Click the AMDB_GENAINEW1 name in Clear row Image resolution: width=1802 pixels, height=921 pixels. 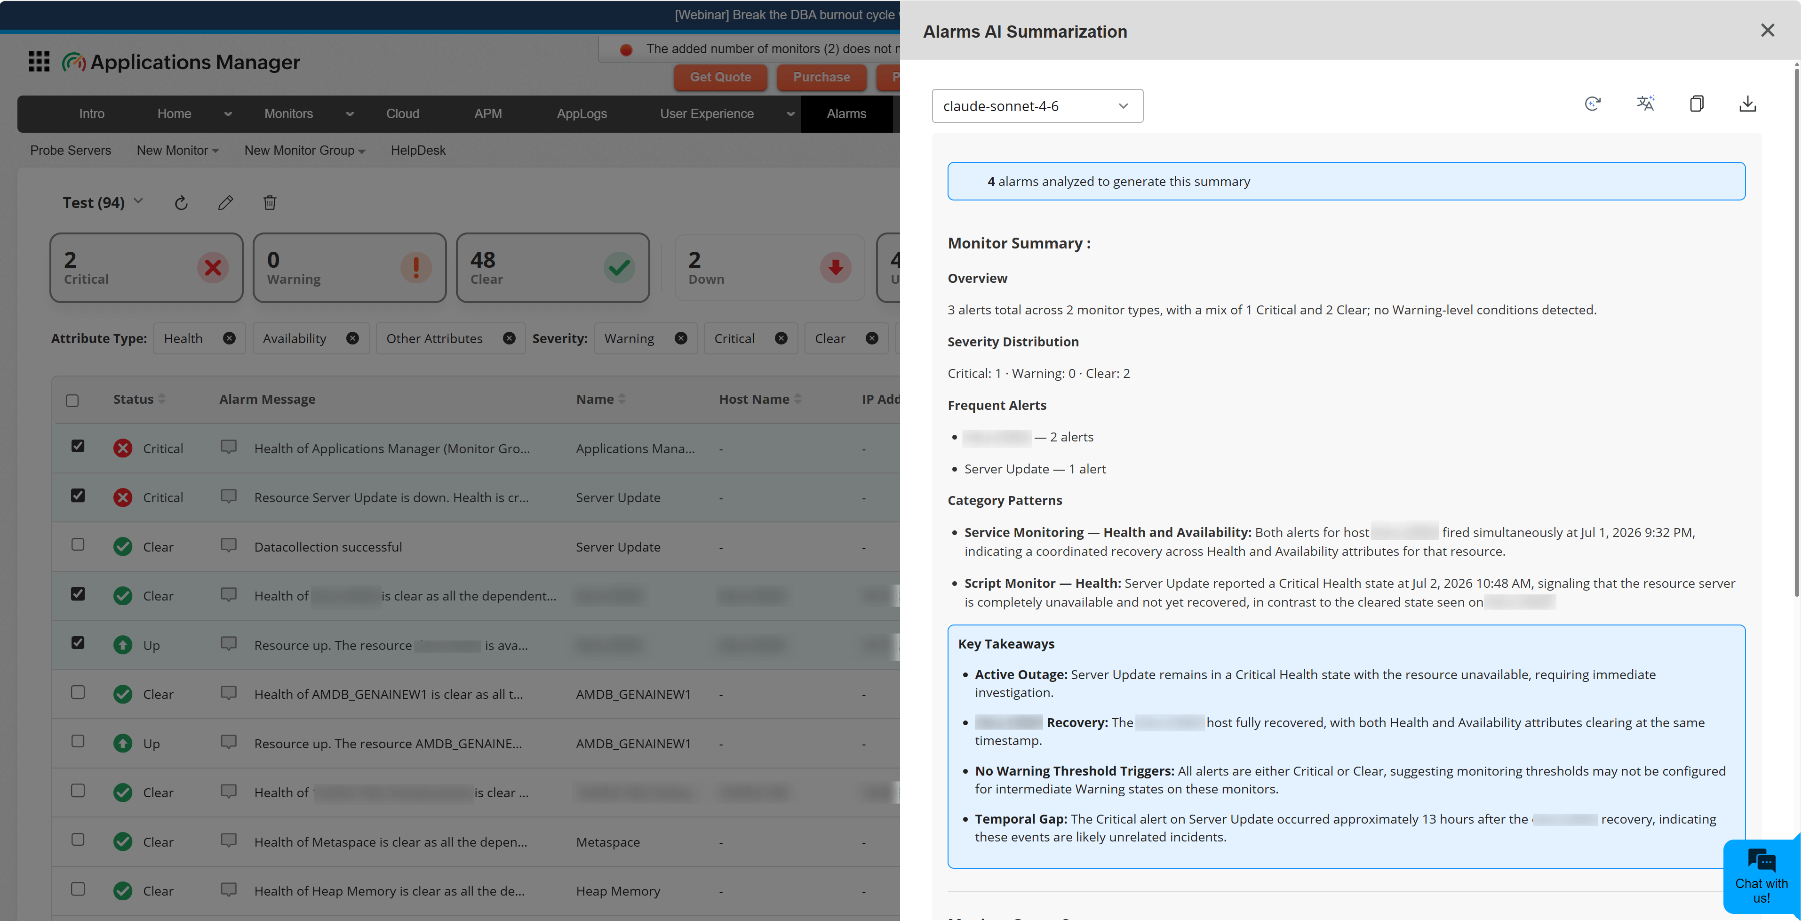coord(633,694)
